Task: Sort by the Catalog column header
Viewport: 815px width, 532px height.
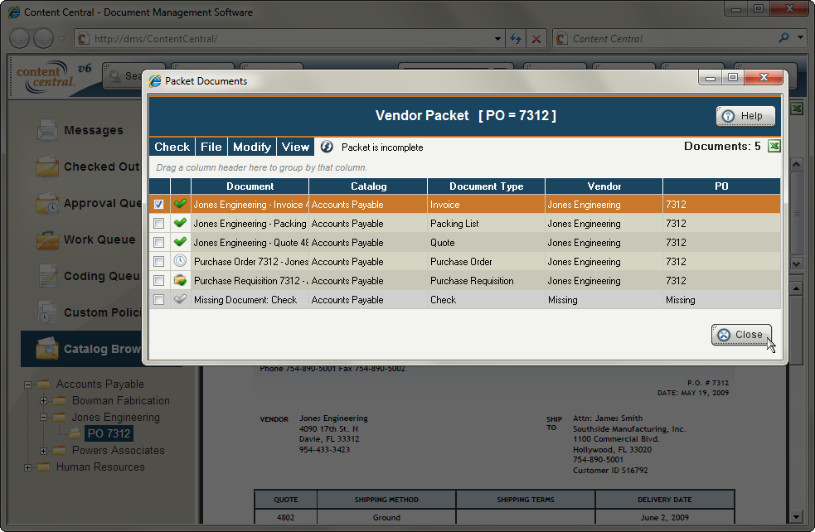Action: (x=368, y=186)
